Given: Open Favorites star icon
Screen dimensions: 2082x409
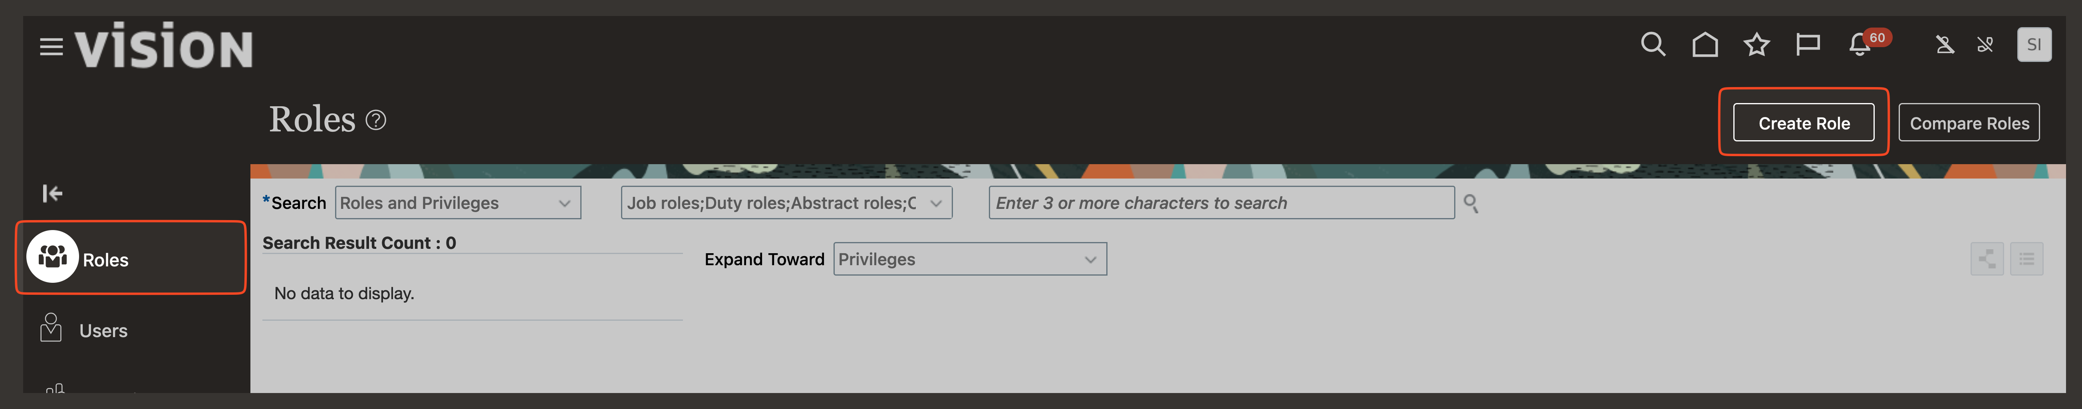Looking at the screenshot, I should coord(1756,44).
